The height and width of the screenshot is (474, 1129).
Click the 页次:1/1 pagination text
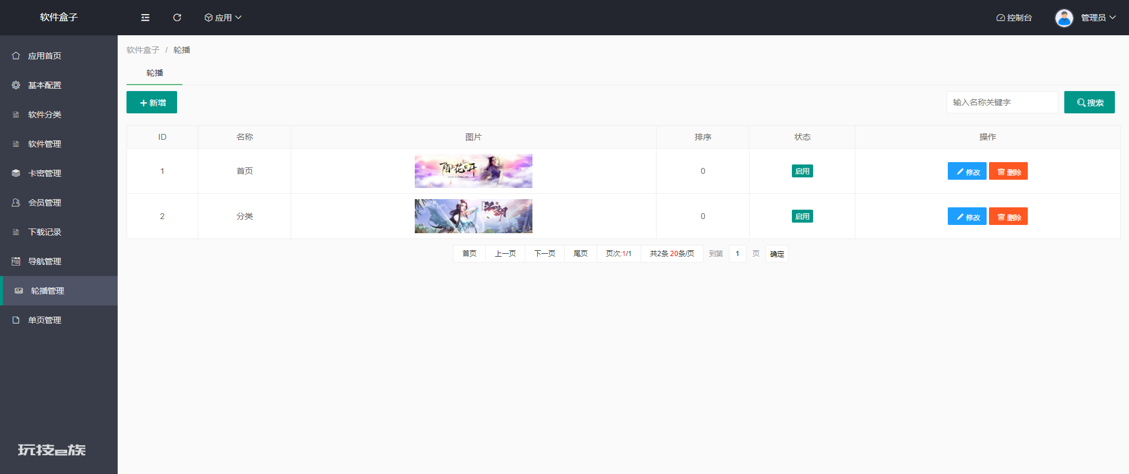coord(619,254)
